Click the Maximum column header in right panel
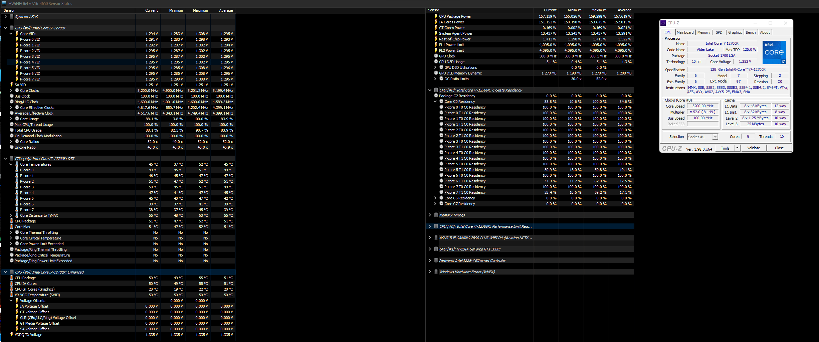 tap(596, 10)
